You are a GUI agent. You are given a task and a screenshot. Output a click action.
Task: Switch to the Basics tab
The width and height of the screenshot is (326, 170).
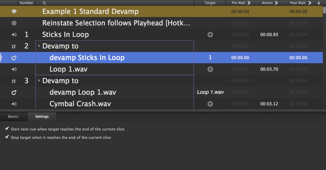pyautogui.click(x=13, y=117)
